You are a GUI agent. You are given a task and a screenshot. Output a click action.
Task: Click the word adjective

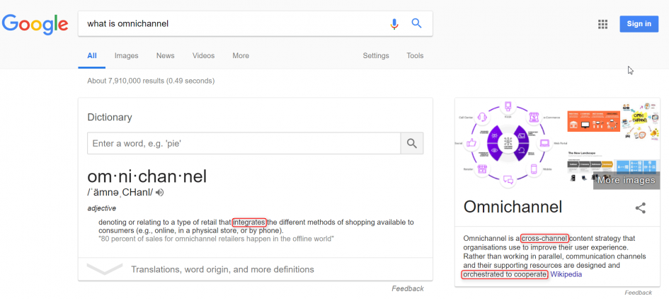pos(101,208)
